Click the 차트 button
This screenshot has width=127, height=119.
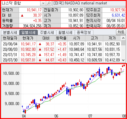coord(121,32)
